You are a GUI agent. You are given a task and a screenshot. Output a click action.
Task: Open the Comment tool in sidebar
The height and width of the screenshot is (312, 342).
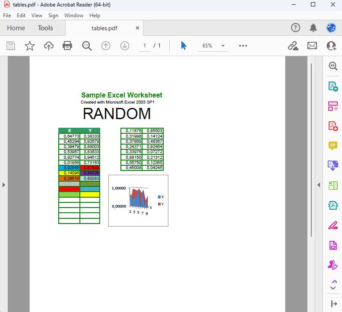pos(333,146)
